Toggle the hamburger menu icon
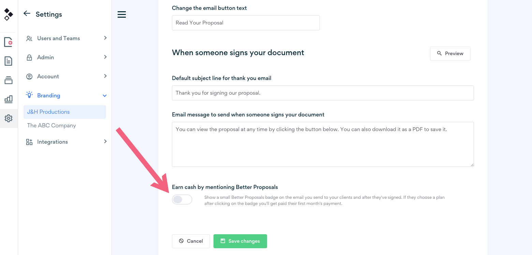 (122, 14)
